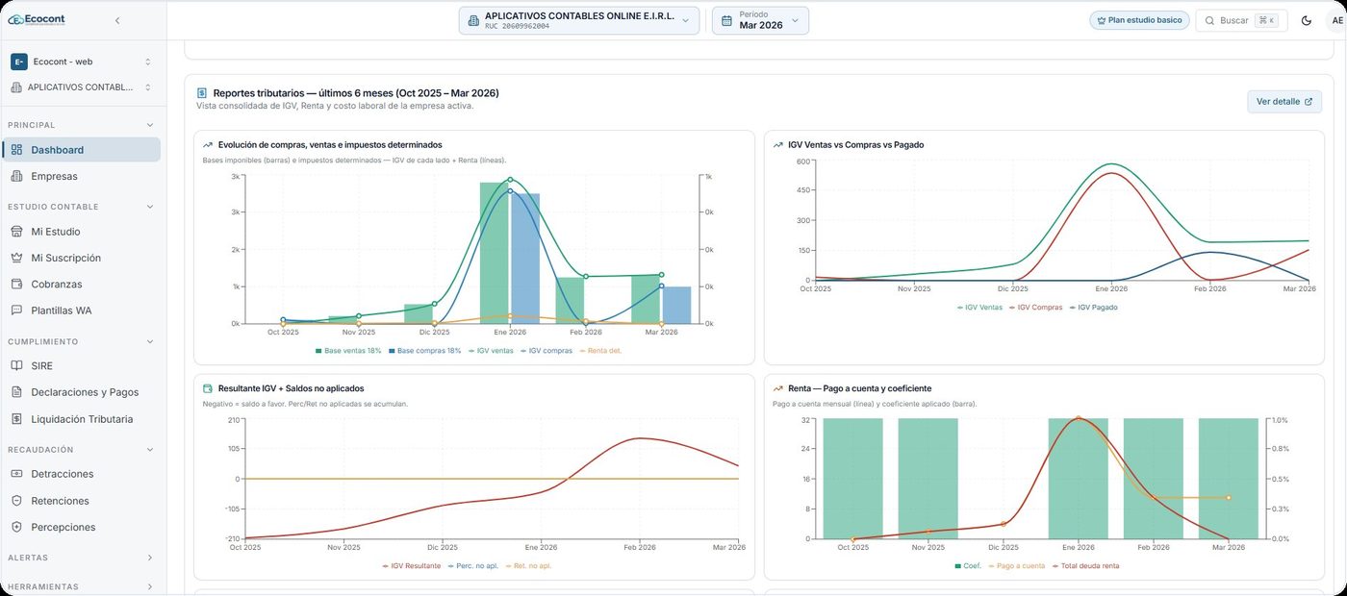Open Plantillas WA

(82, 310)
